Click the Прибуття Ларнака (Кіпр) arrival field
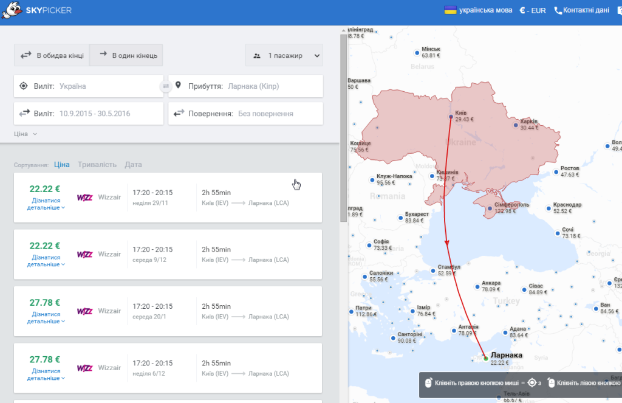622x403 pixels. (245, 86)
